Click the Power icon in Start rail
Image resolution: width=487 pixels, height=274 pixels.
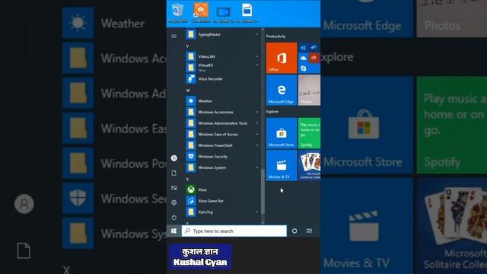pyautogui.click(x=174, y=218)
